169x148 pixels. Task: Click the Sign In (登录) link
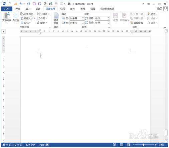click(160, 9)
